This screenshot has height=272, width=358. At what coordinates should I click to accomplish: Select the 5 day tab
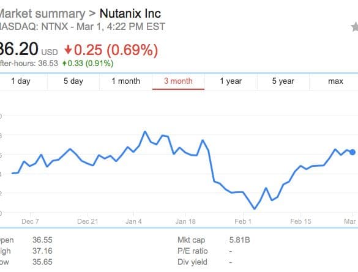73,81
